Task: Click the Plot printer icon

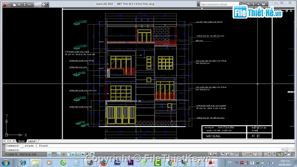Action: 43,5
